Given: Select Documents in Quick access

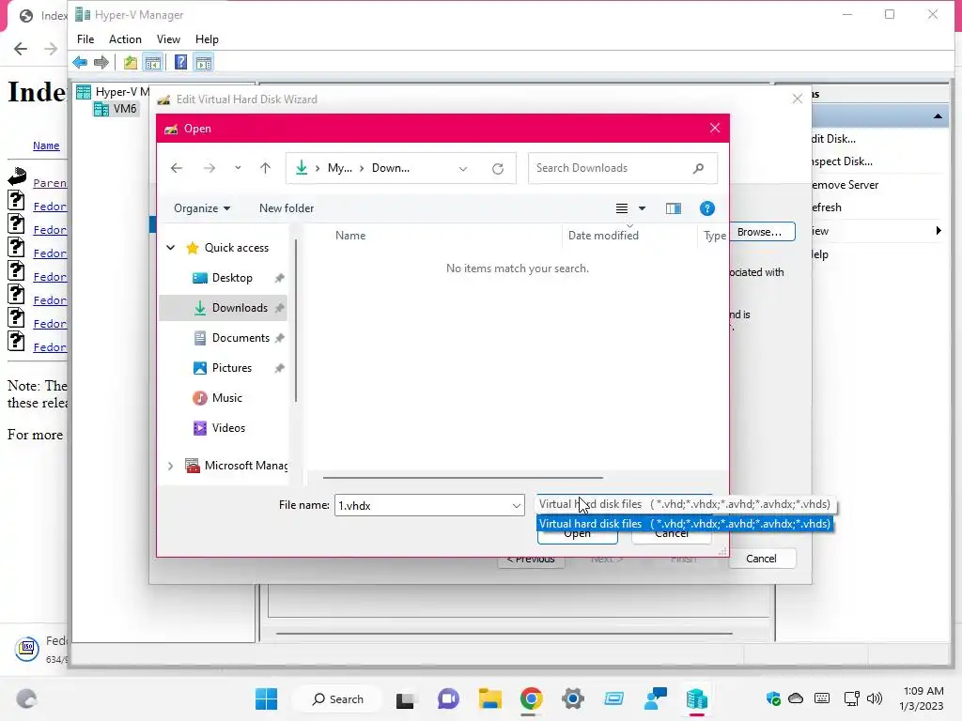Looking at the screenshot, I should 240,338.
